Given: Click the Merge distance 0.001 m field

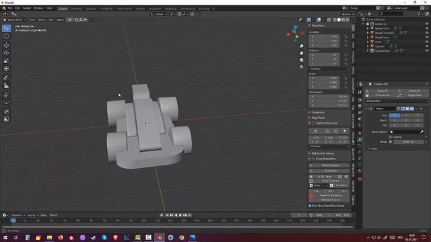Looking at the screenshot, I should pyautogui.click(x=409, y=142).
